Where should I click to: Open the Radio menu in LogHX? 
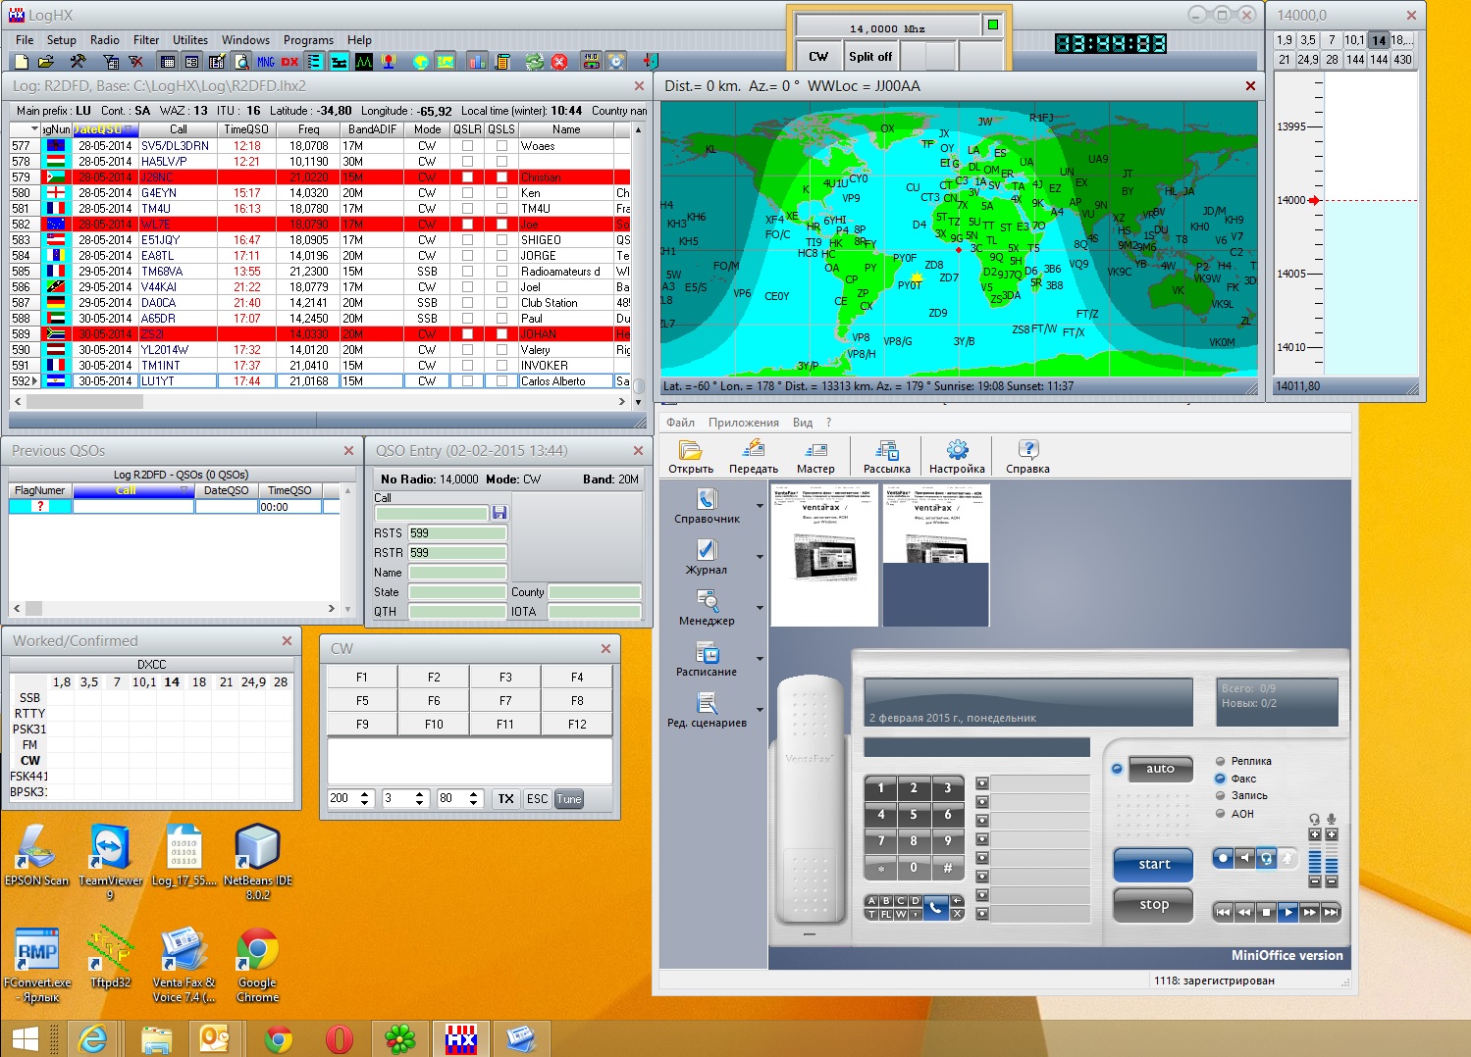click(105, 40)
